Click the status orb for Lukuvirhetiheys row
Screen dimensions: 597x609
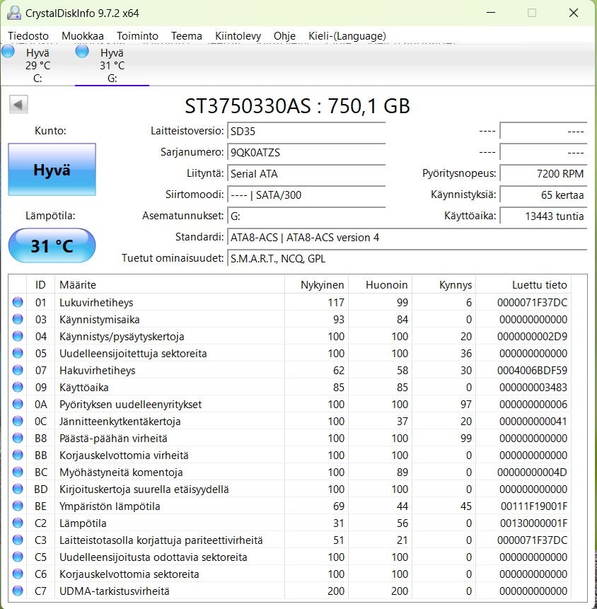tap(18, 303)
